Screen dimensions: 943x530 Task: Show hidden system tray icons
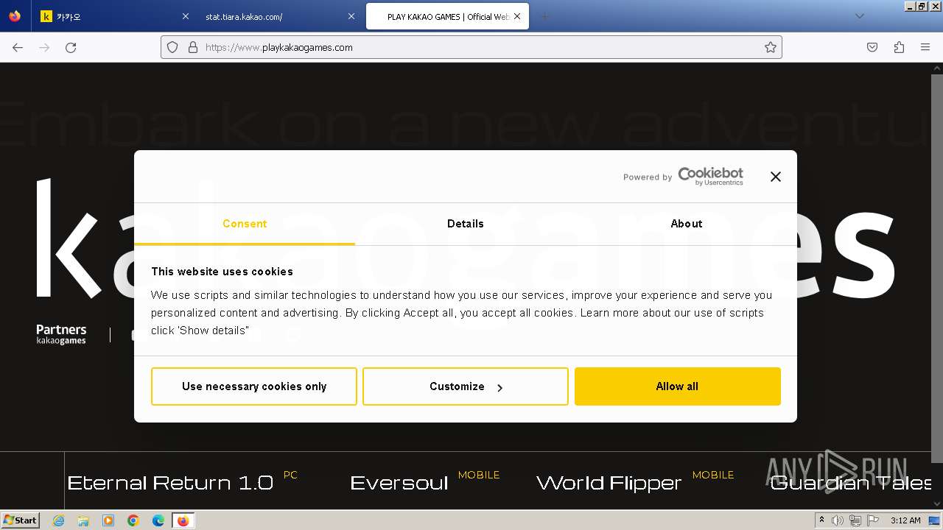click(821, 520)
